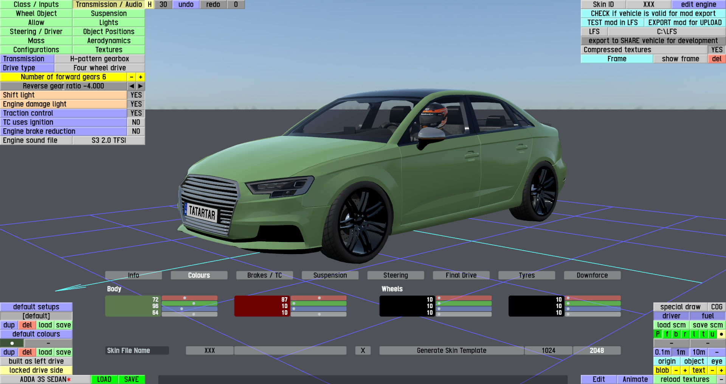Increase number of forward gears with plus

[x=141, y=77]
